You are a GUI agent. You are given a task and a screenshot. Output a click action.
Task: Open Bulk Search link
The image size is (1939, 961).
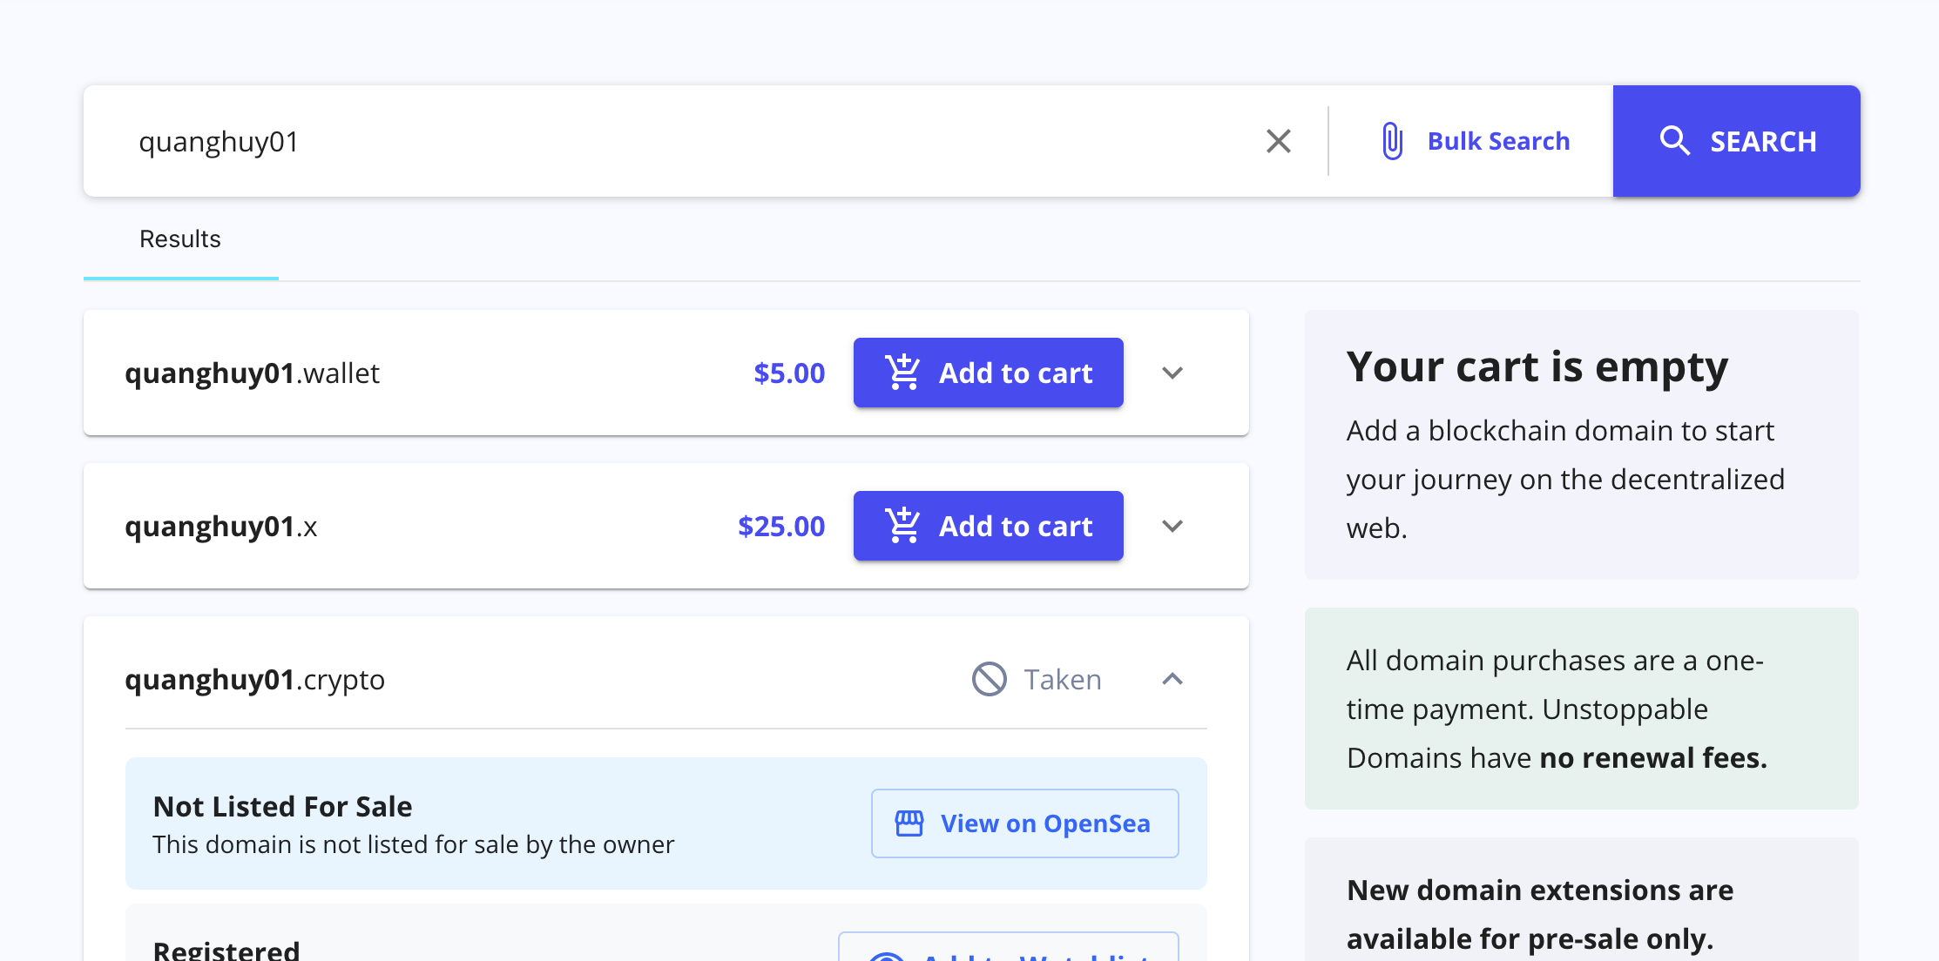1498,141
